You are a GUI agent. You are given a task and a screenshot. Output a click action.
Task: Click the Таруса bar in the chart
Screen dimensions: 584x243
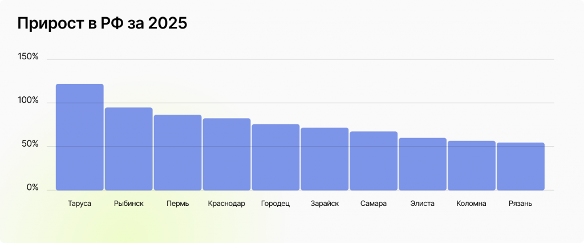tap(80, 137)
